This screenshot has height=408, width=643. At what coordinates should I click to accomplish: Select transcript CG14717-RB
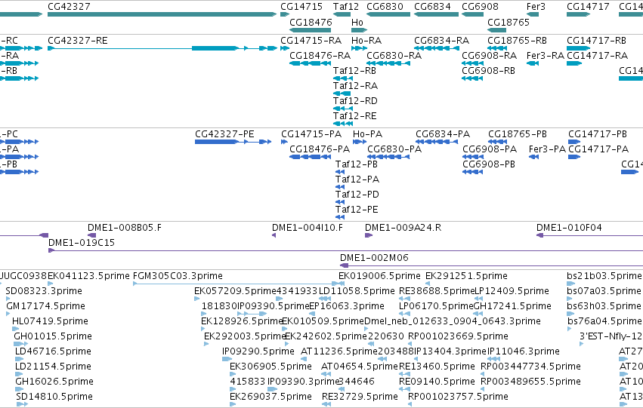(x=596, y=41)
